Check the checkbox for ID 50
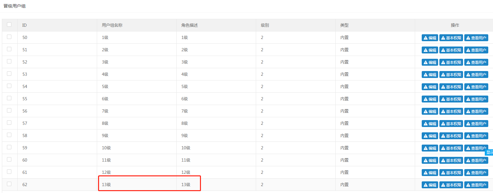This screenshot has width=493, height=193. click(9, 37)
